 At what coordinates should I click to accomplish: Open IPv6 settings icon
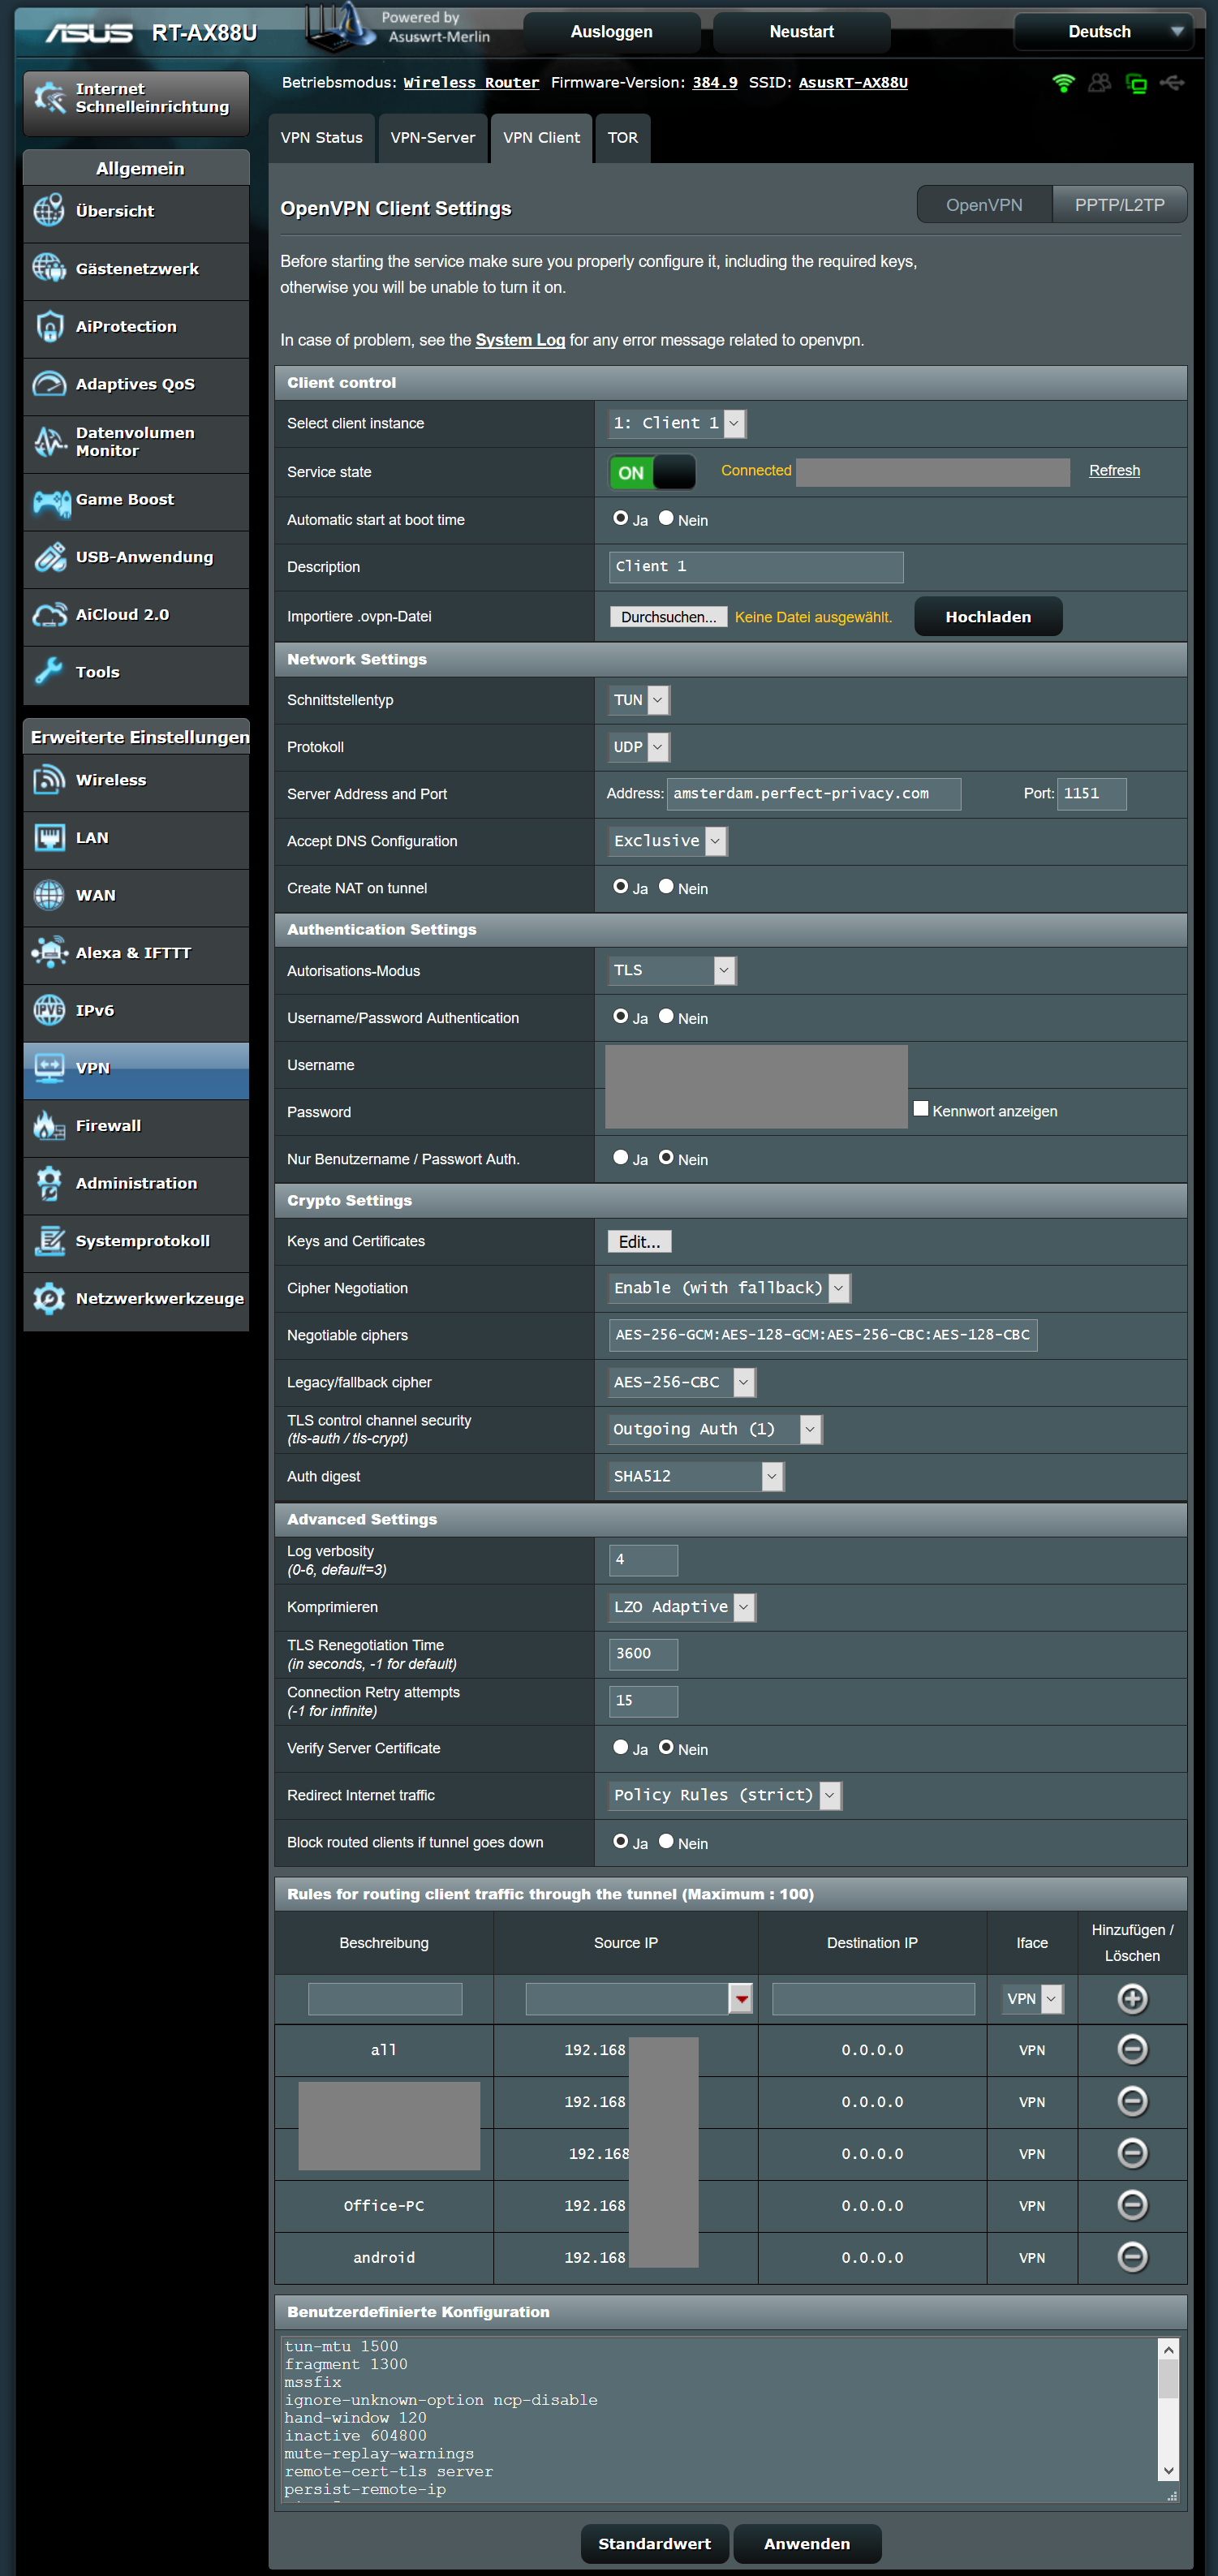tap(49, 1010)
